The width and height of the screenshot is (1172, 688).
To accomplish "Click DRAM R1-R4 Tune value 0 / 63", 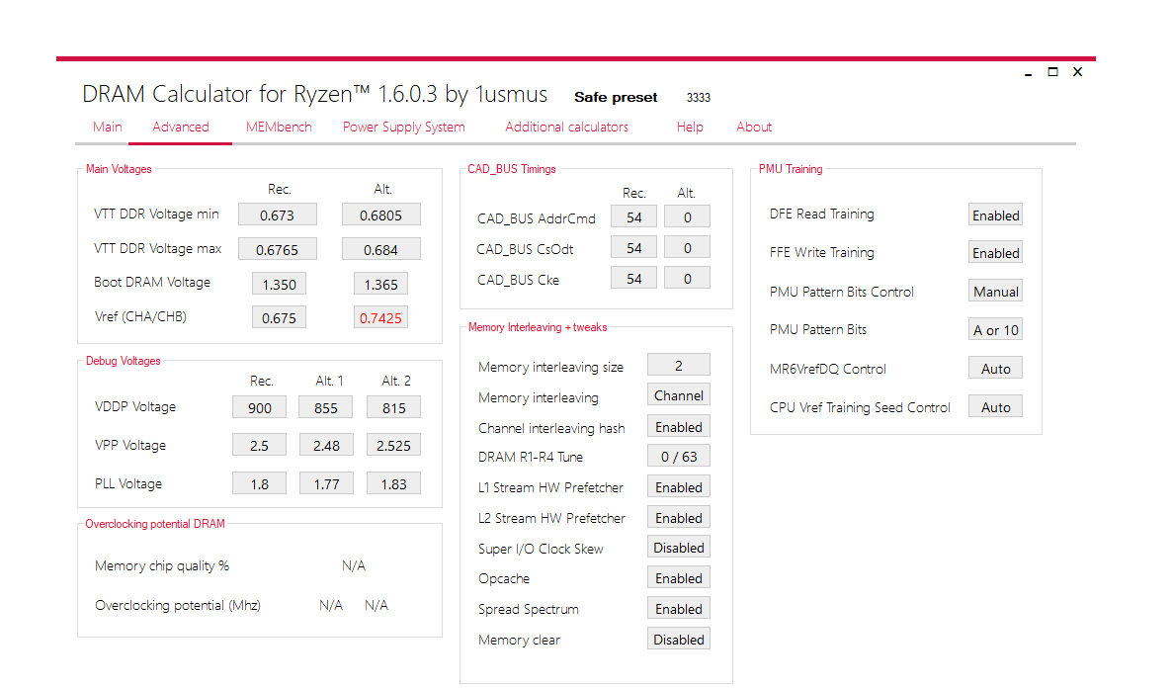I will (x=679, y=456).
